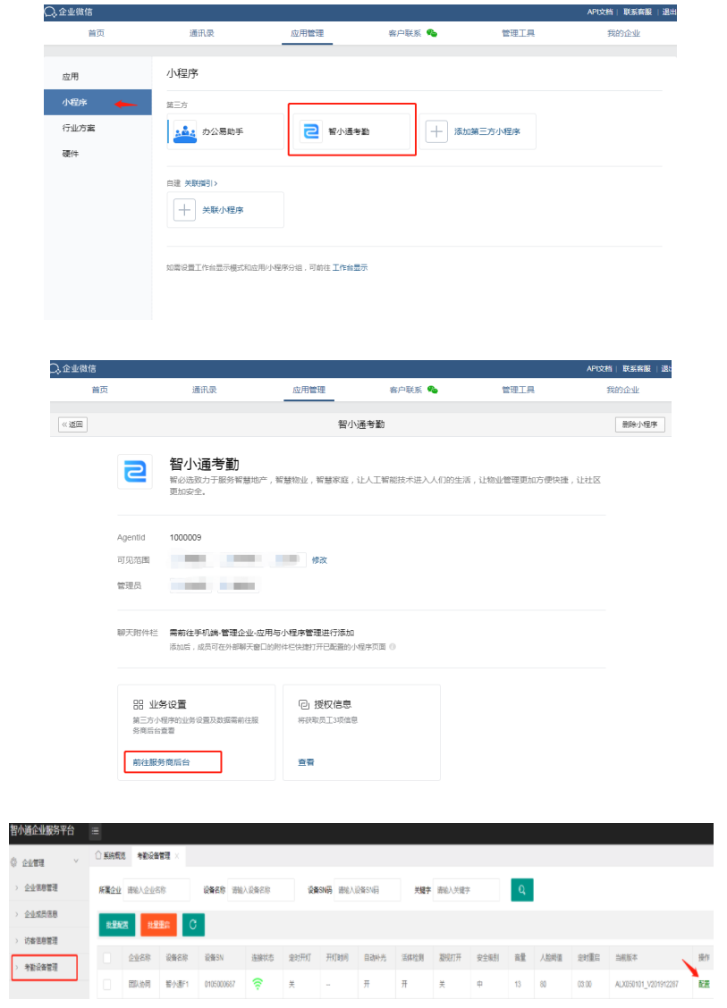Viewport: 727px width, 1008px height.
Task: Click API文档 in the 小程序 list page header
Action: [x=600, y=12]
